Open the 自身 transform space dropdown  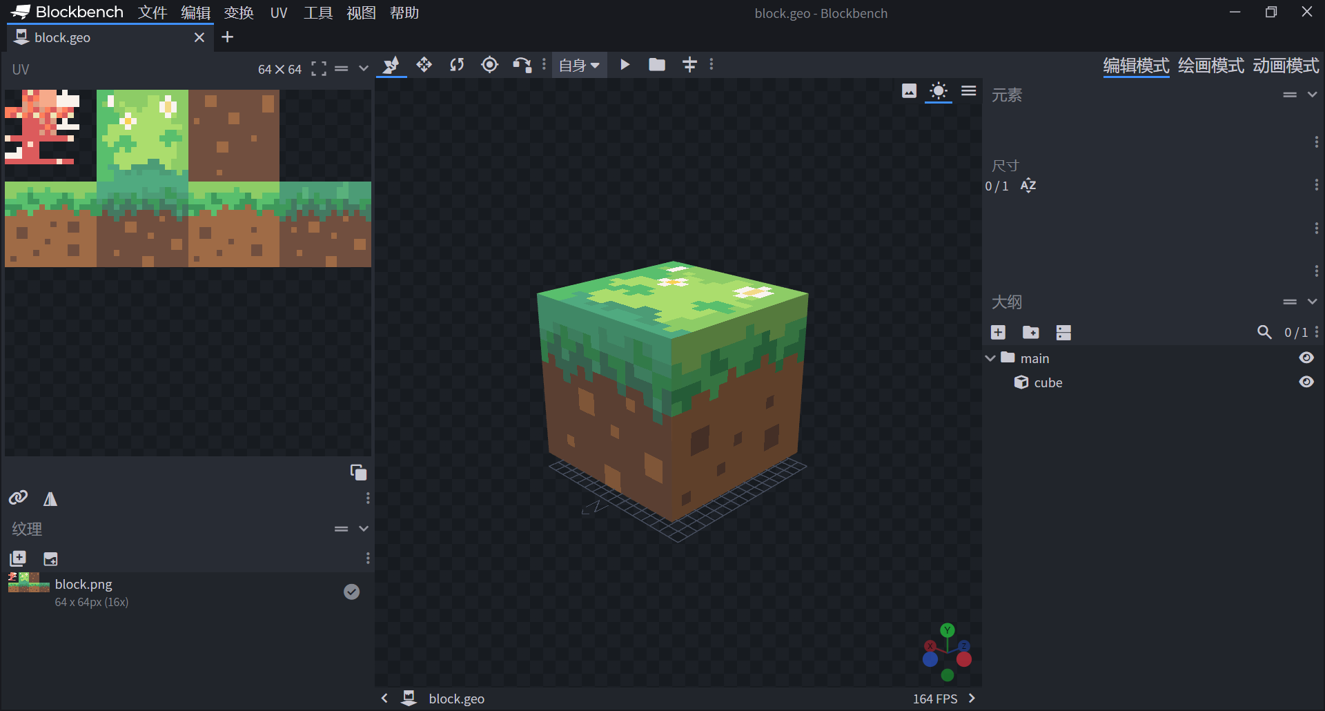coord(578,65)
